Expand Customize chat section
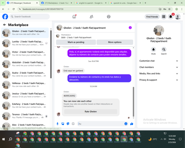185x148 pixels. 159,61
